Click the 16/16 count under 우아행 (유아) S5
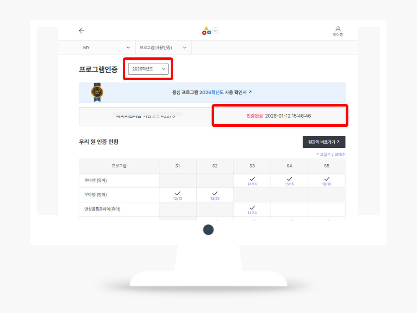 [x=326, y=184]
